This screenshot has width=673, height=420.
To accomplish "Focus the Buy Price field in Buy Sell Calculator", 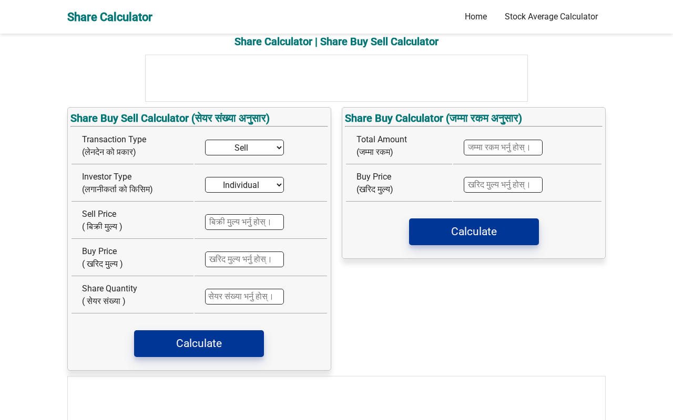I will click(x=244, y=259).
